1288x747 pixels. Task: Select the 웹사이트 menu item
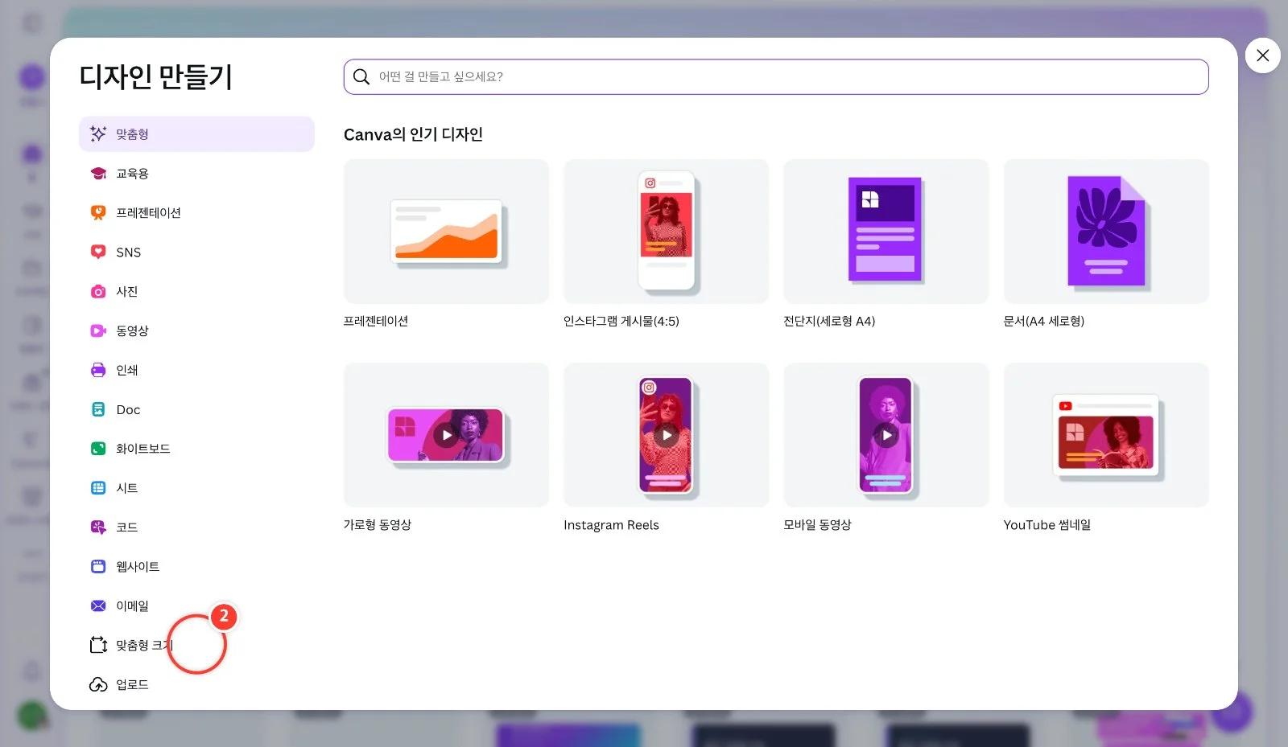click(x=196, y=567)
